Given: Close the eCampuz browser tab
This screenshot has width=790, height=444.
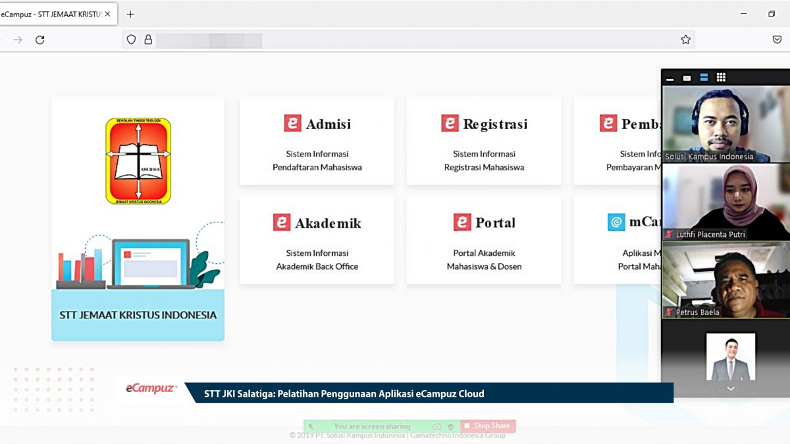Looking at the screenshot, I should pos(107,14).
